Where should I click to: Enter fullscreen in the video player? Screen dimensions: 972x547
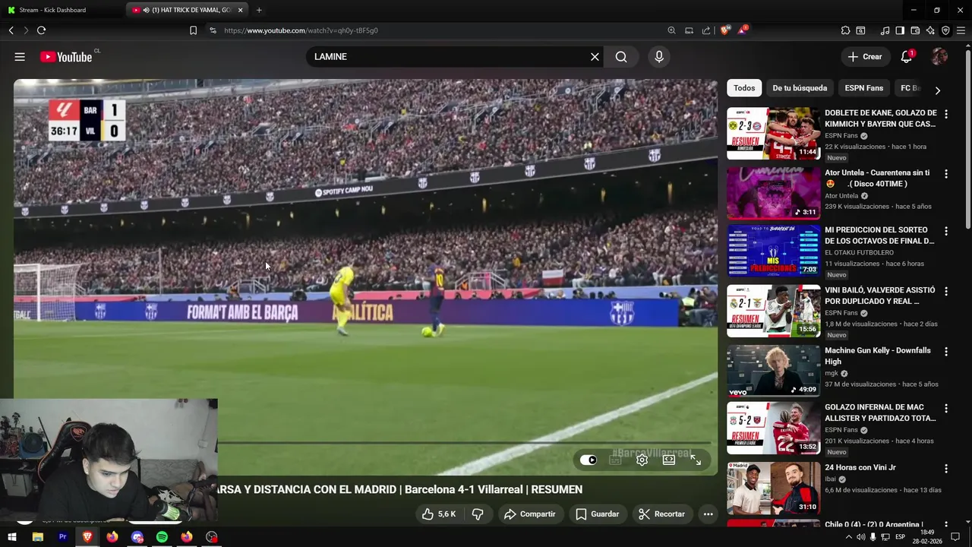pos(696,460)
